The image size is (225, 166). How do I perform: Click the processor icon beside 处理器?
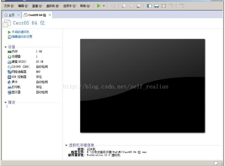[10, 57]
